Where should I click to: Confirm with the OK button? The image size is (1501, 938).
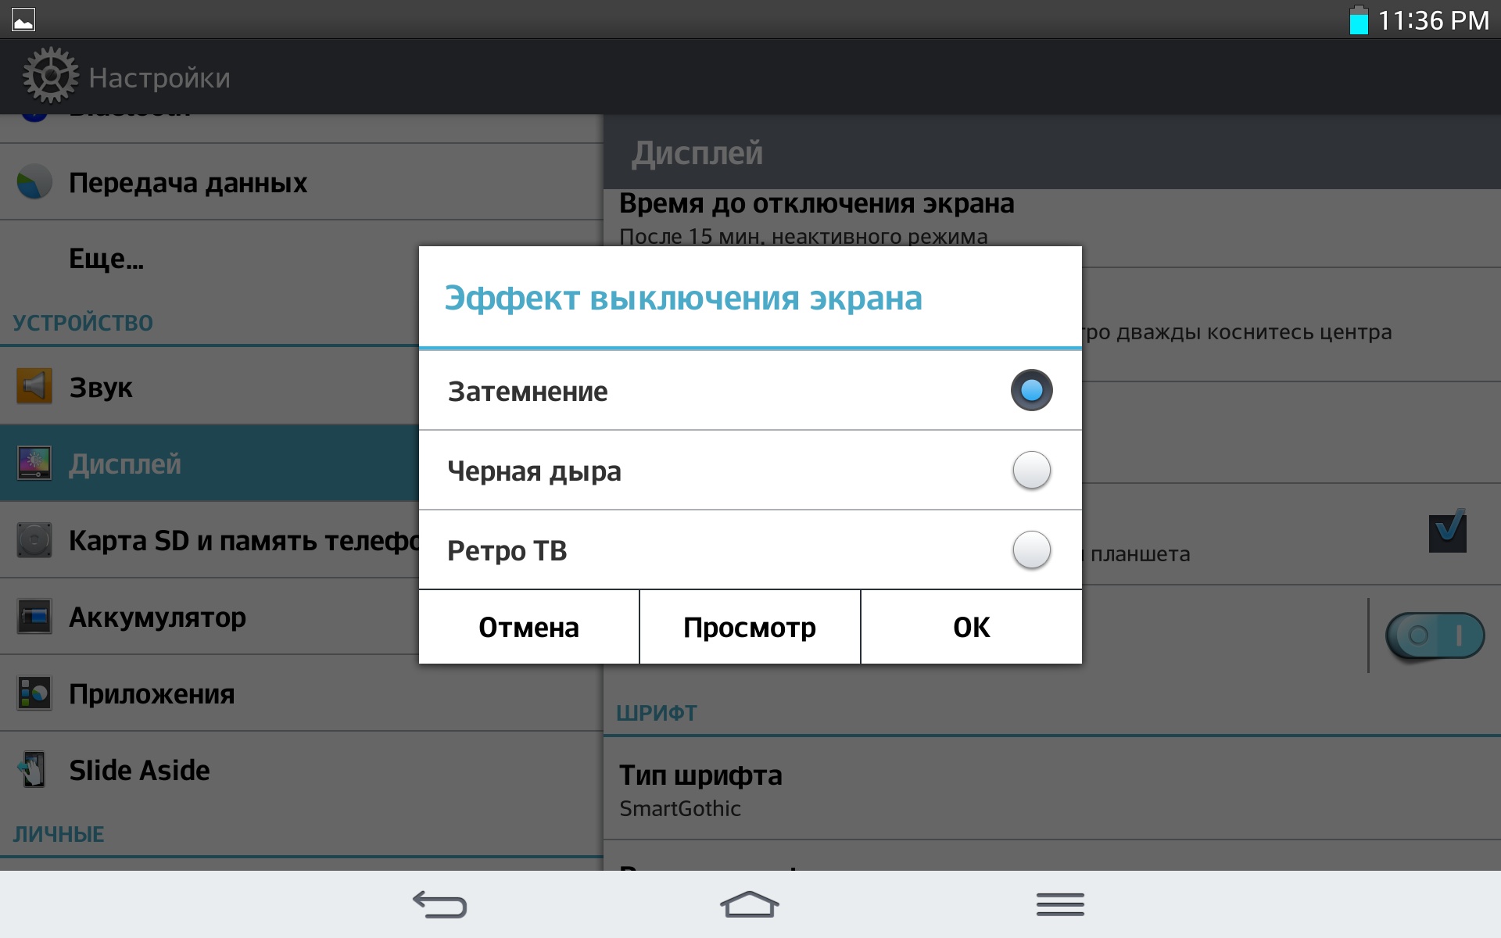[971, 627]
